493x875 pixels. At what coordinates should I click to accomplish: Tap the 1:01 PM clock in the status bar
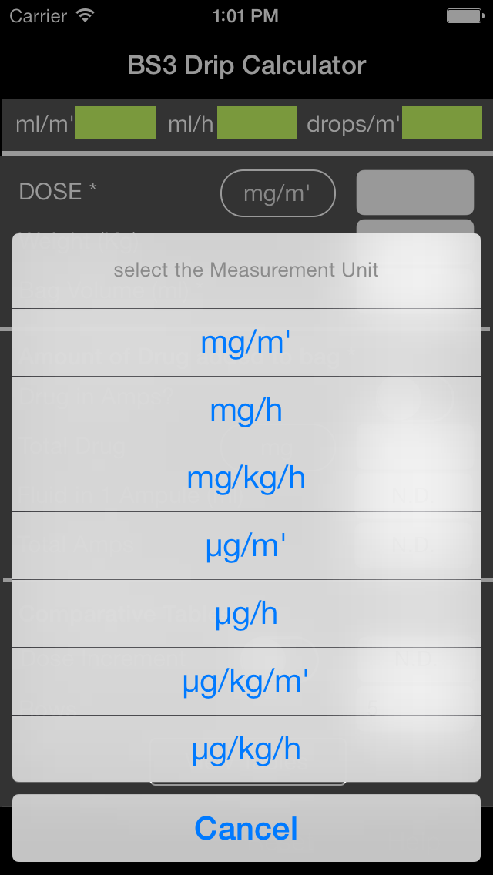(246, 15)
